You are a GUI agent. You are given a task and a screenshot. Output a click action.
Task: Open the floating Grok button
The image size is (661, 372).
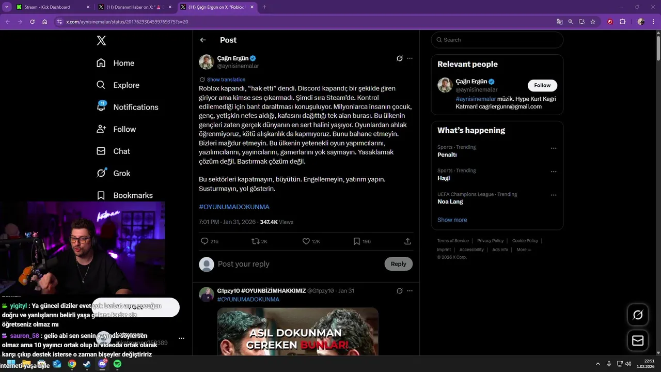638,315
